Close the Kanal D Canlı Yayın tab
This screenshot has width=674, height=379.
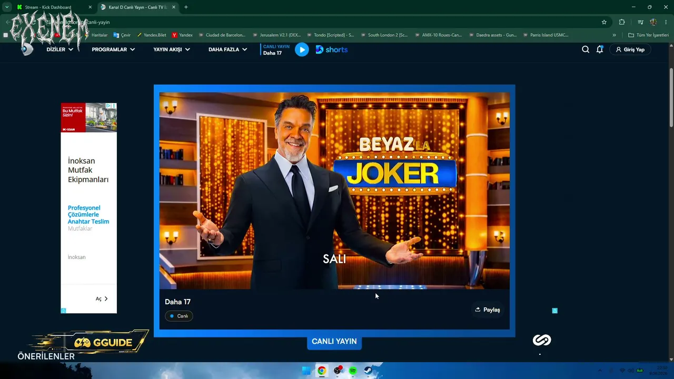pos(174,7)
